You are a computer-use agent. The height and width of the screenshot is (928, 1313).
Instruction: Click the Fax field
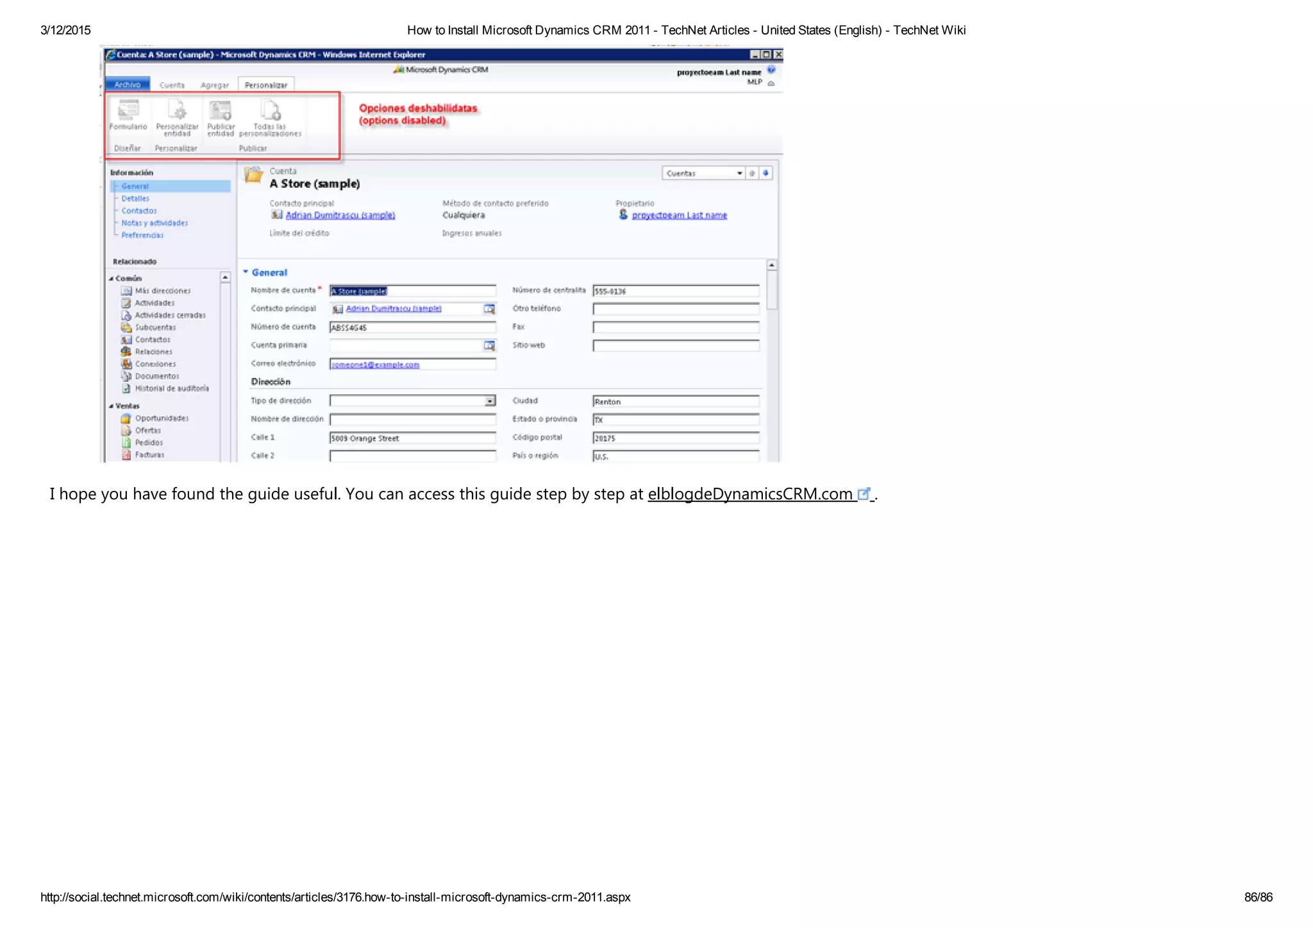click(676, 327)
